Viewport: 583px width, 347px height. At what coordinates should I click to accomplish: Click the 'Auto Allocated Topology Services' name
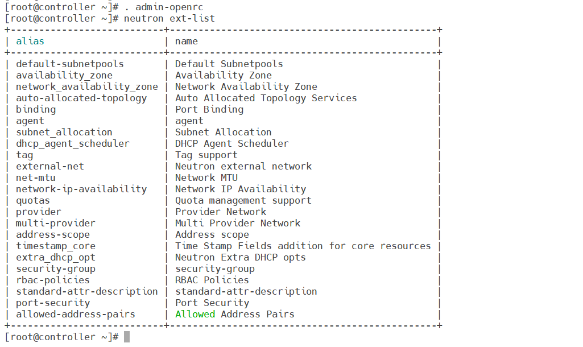(x=266, y=98)
